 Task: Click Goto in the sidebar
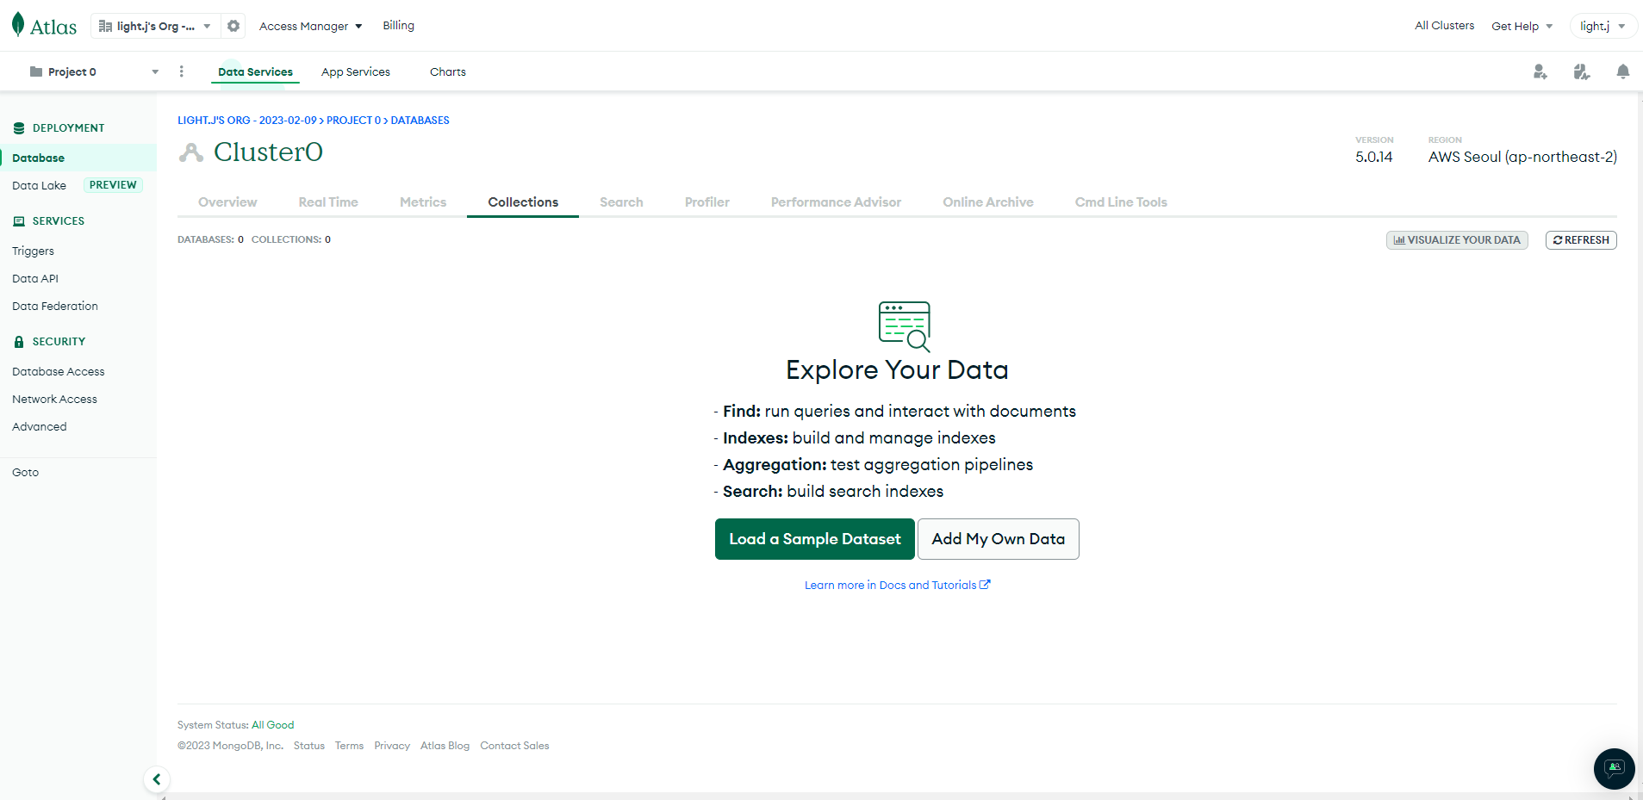click(25, 473)
